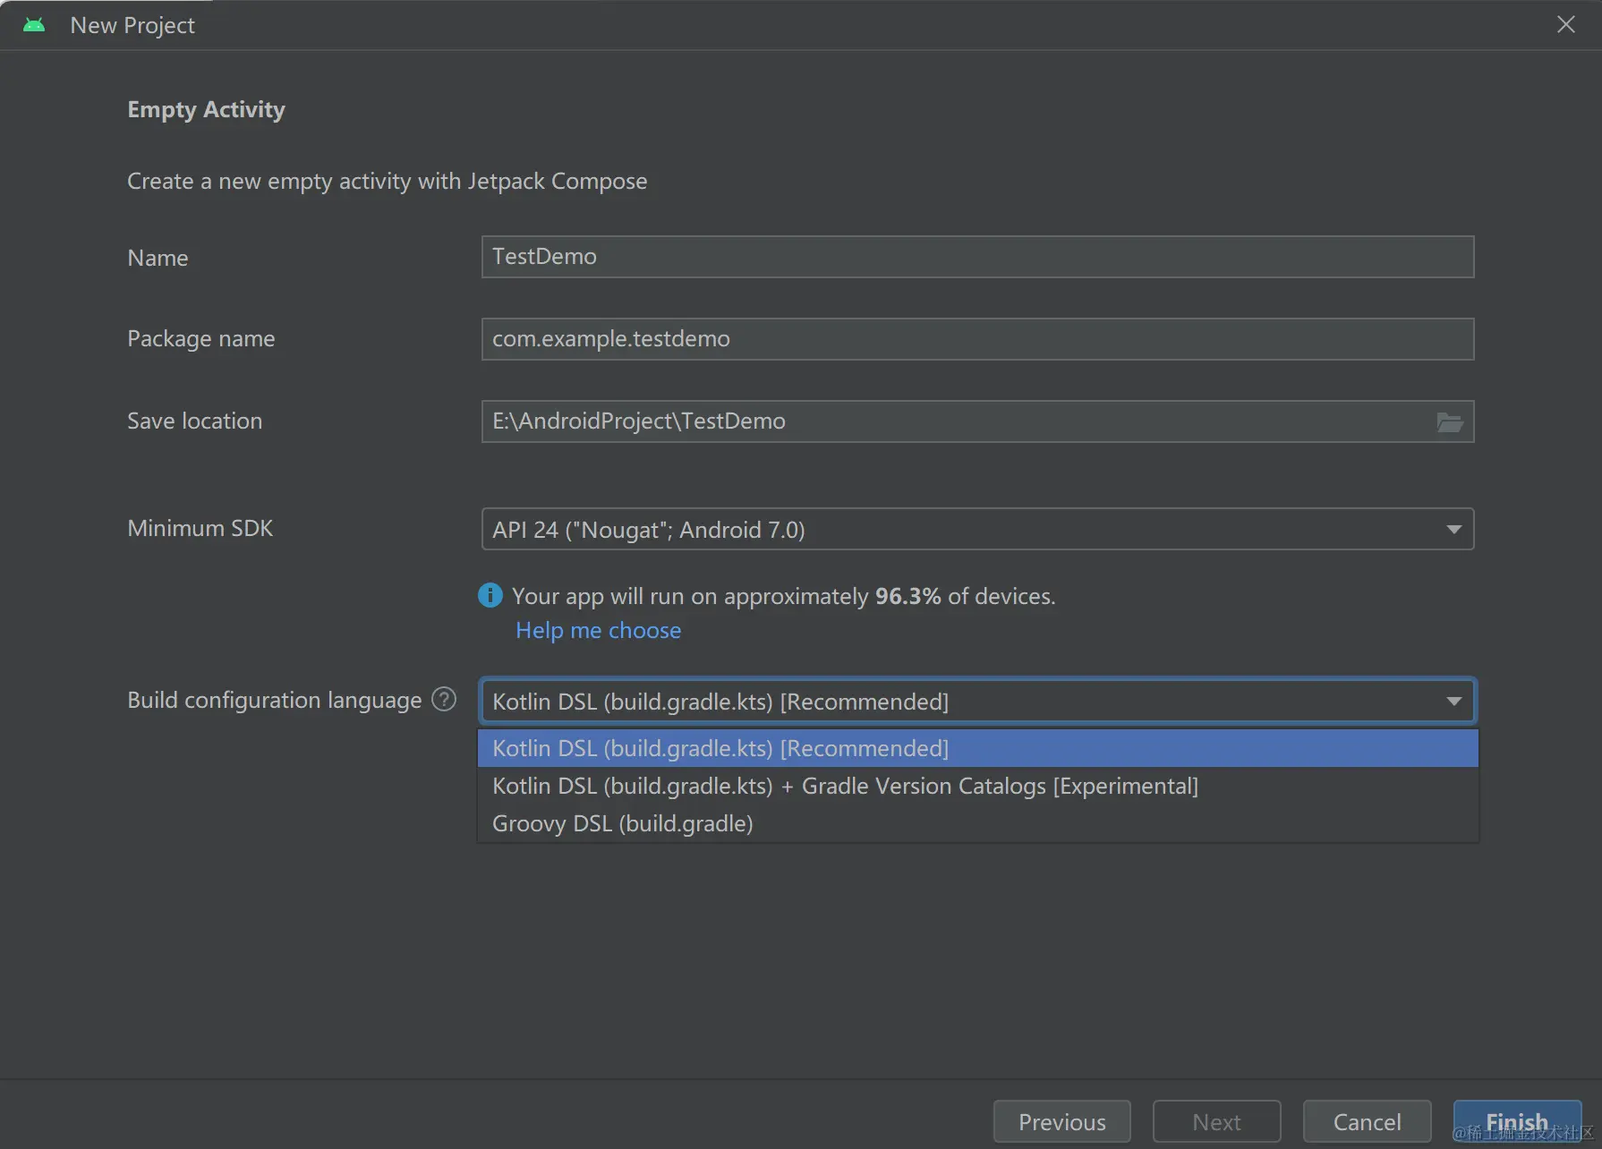Viewport: 1602px width, 1149px height.
Task: Go back with the Previous button
Action: (x=1061, y=1121)
